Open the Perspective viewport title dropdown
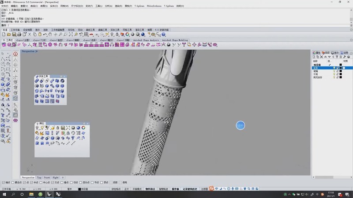 pyautogui.click(x=37, y=51)
